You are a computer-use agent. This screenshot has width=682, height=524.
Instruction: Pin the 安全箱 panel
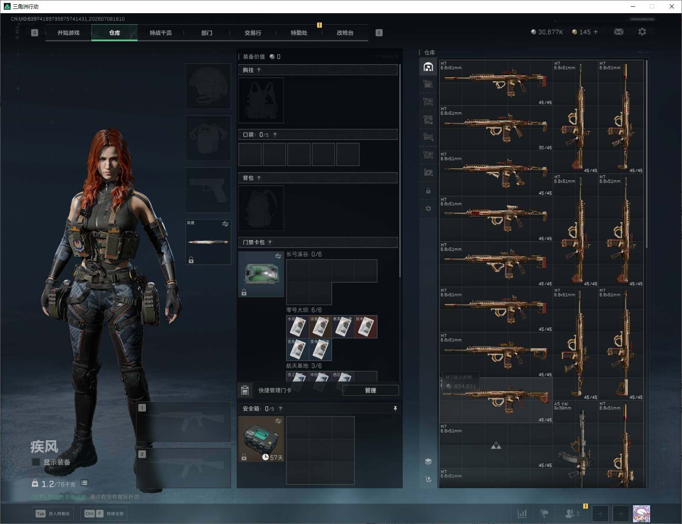click(x=395, y=409)
